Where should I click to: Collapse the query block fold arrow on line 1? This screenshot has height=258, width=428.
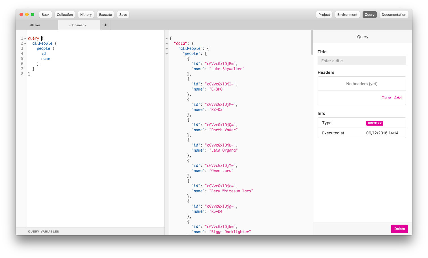point(25,38)
